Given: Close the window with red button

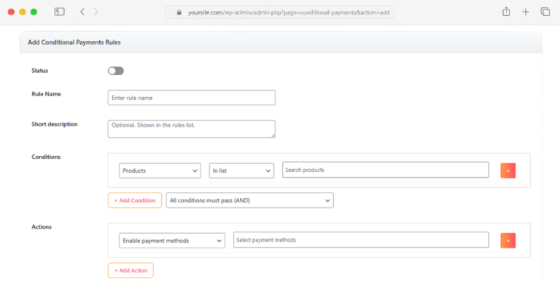Looking at the screenshot, I should click(11, 12).
